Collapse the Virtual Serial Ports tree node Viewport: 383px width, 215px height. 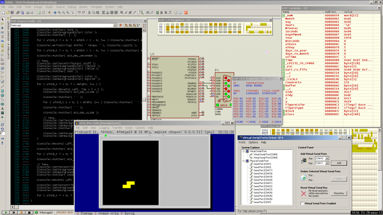click(x=243, y=151)
